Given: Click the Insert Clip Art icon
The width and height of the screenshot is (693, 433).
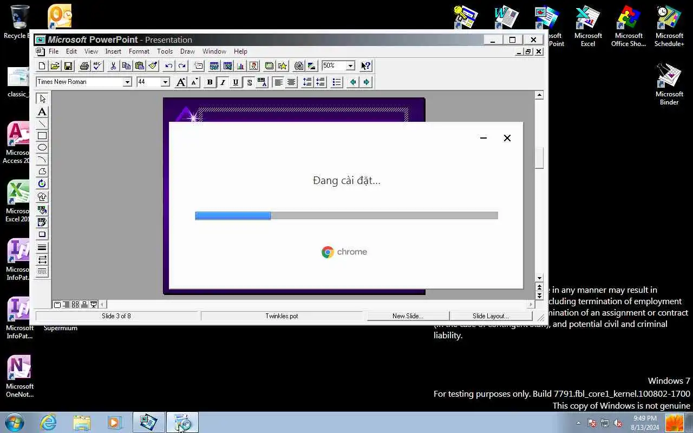Looking at the screenshot, I should coord(253,66).
